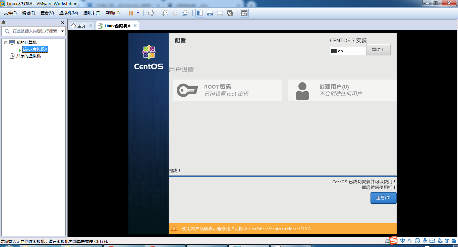The height and width of the screenshot is (247, 458).
Task: Click the VM hard disk status icon
Action: (387, 242)
